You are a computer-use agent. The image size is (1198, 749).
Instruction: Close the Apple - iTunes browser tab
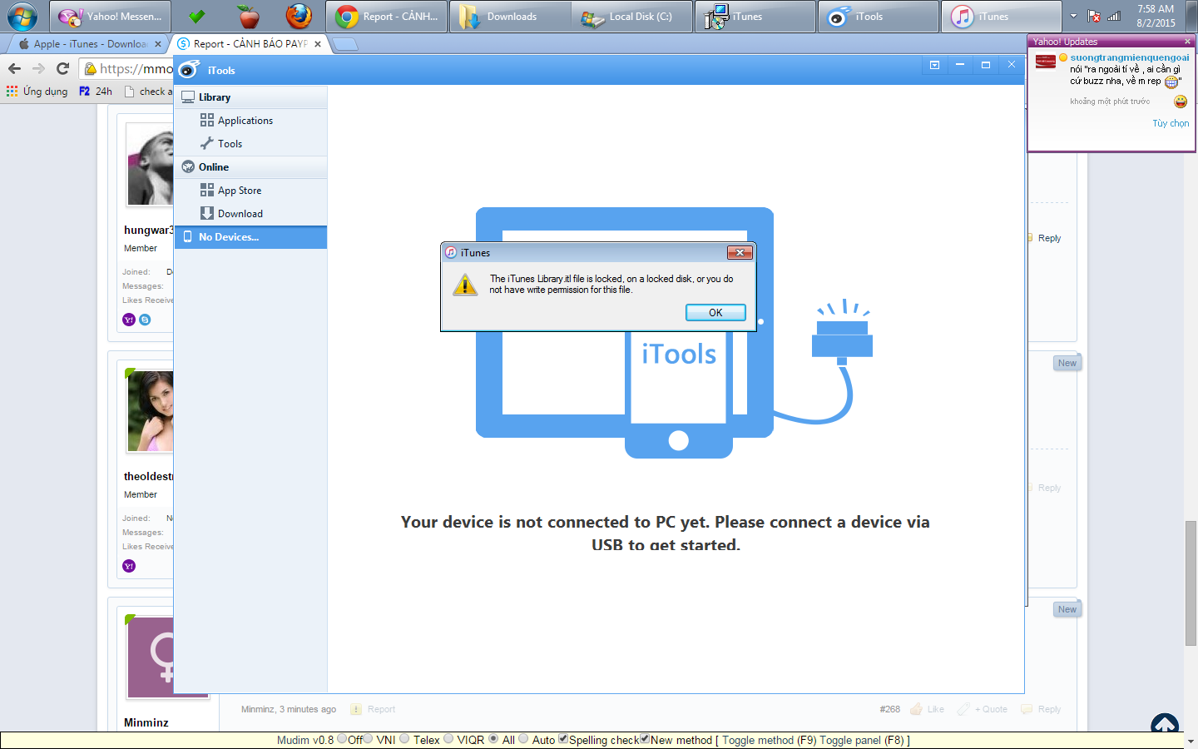[x=158, y=44]
